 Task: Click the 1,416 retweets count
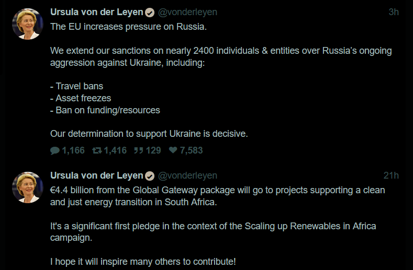coord(115,150)
